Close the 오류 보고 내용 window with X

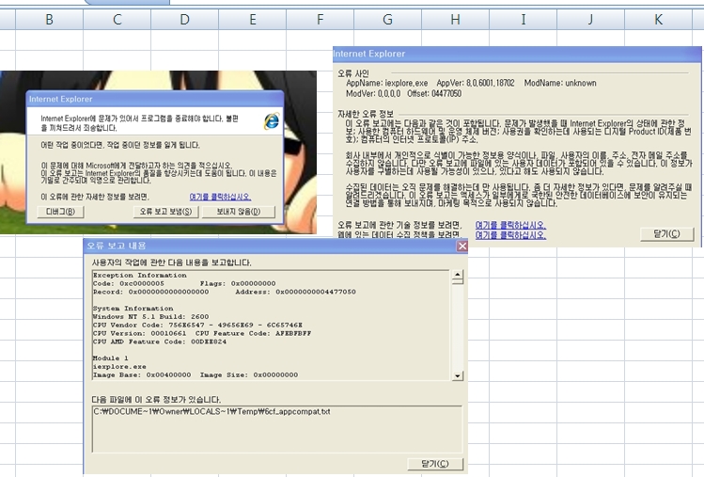click(462, 246)
